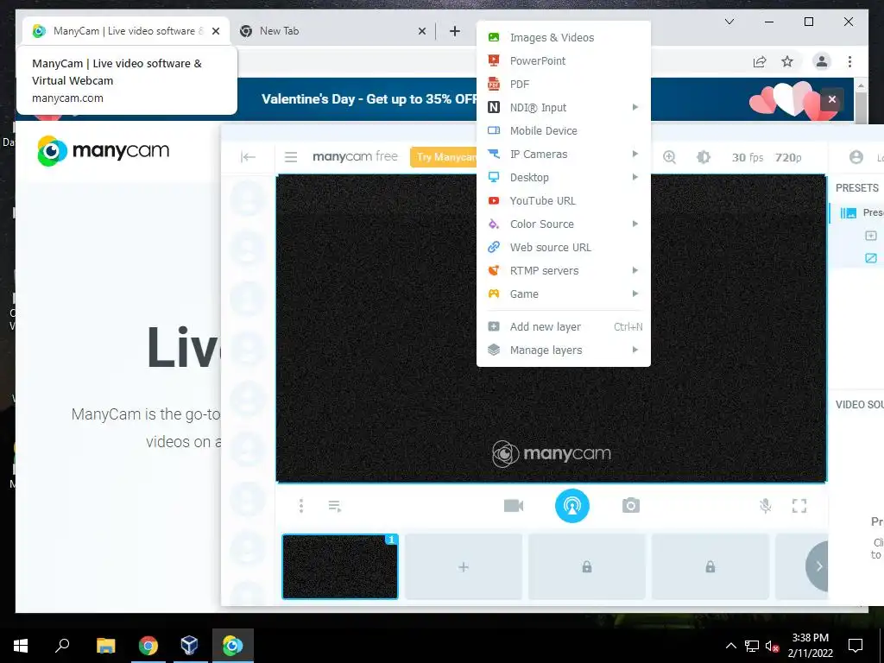Image resolution: width=884 pixels, height=663 pixels.
Task: Expand Game submenu arrow
Action: pyautogui.click(x=635, y=294)
